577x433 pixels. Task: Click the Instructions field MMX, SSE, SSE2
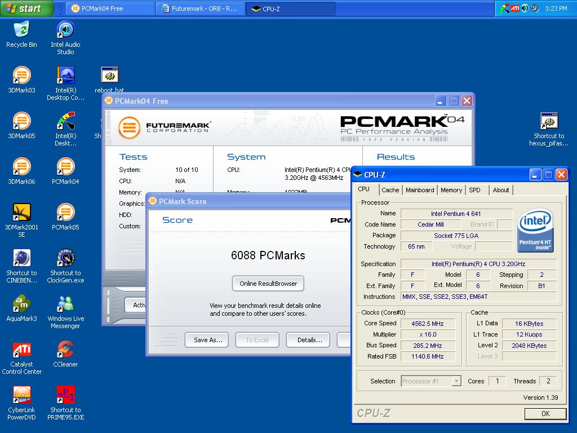click(x=478, y=297)
